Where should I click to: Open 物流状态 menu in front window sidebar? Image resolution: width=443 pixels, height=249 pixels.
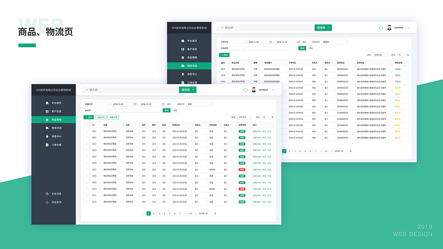pyautogui.click(x=54, y=128)
